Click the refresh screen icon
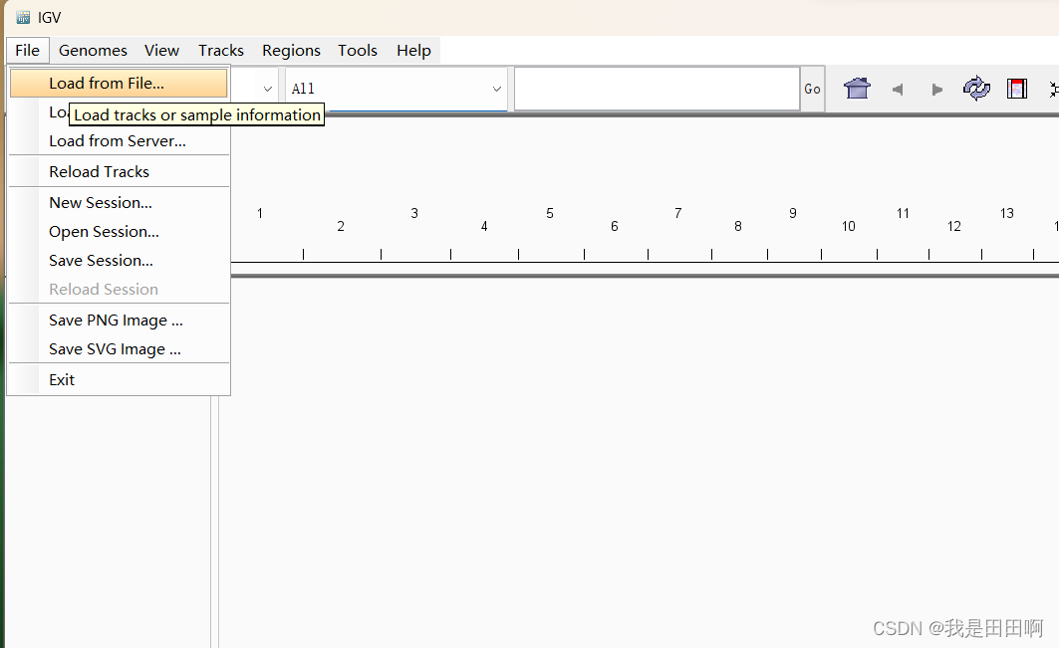Viewport: 1059px width, 648px height. pyautogui.click(x=976, y=89)
